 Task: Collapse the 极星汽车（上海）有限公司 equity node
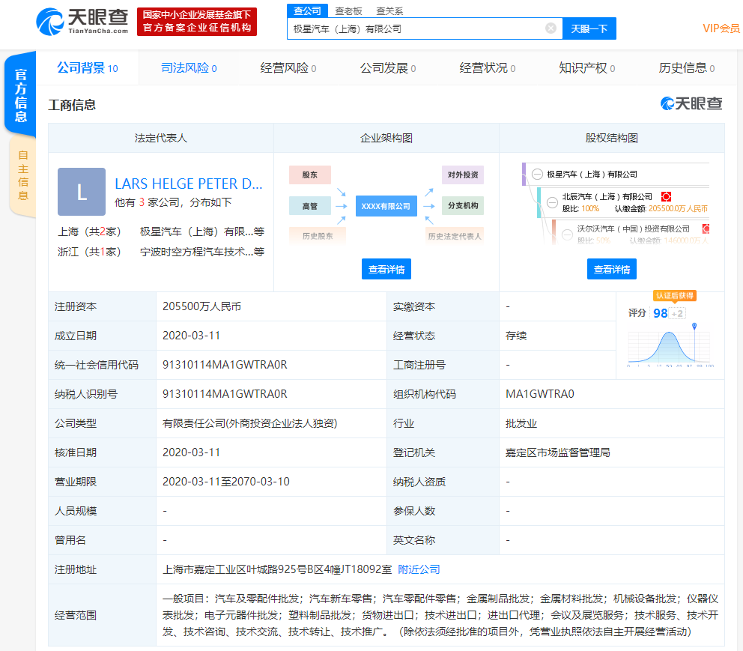536,174
